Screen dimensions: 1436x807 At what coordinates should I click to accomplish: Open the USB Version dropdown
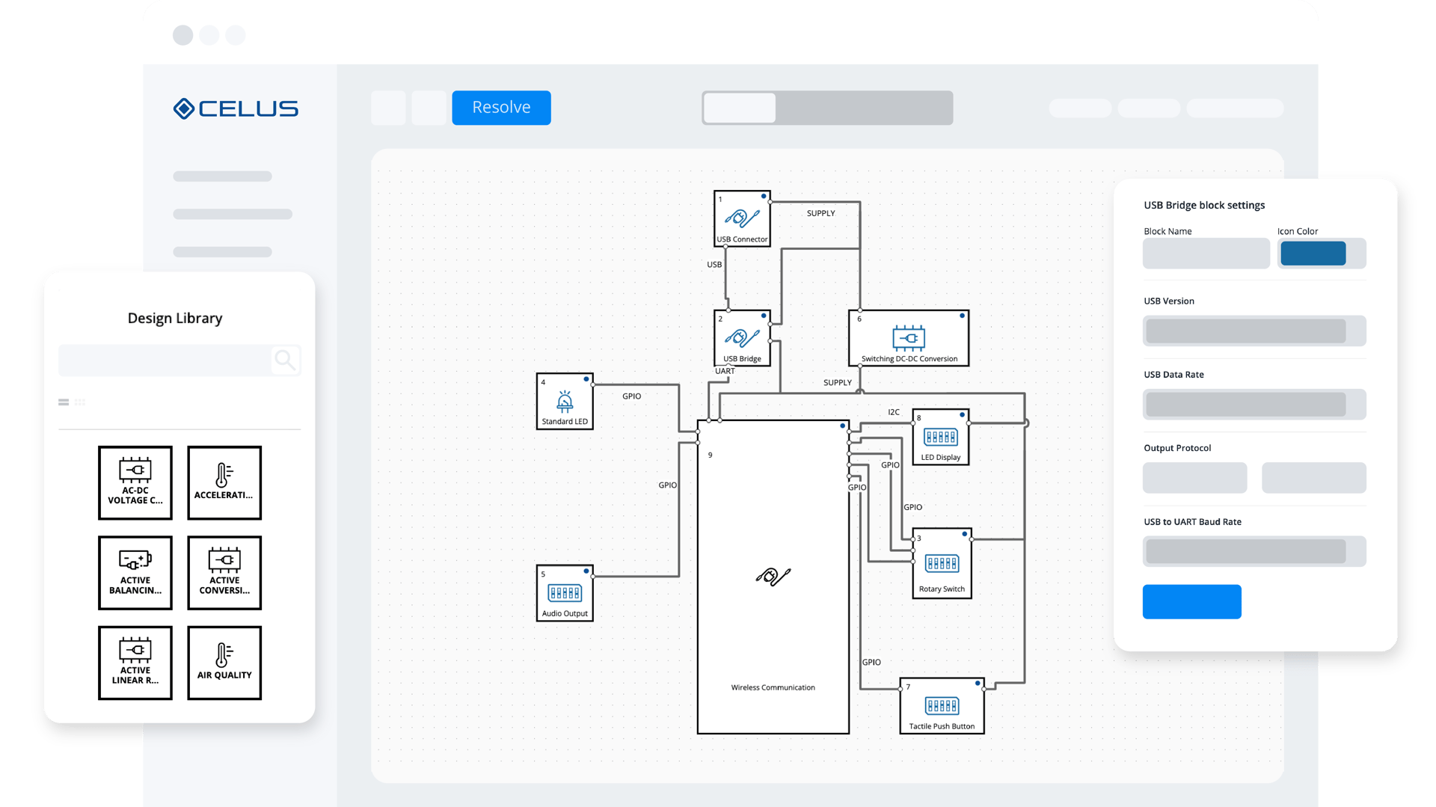(x=1254, y=331)
